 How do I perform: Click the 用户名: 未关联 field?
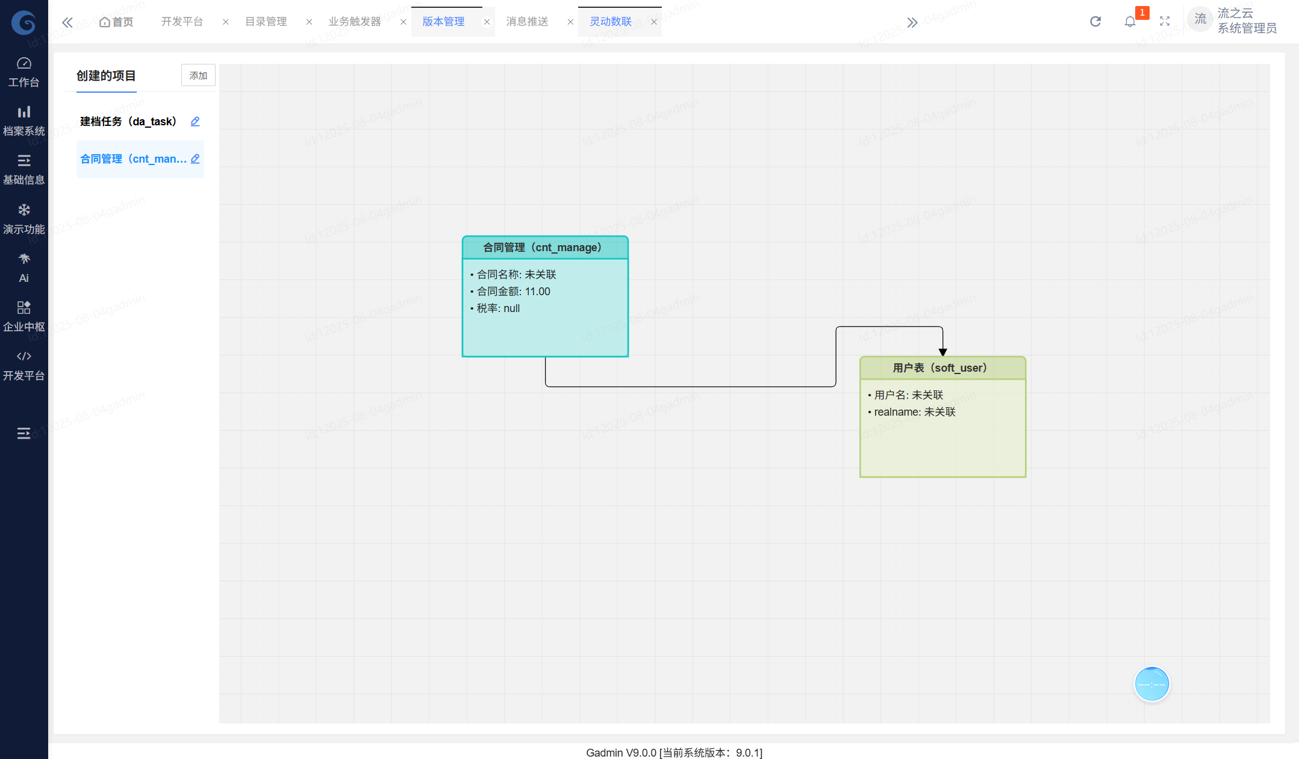[906, 395]
